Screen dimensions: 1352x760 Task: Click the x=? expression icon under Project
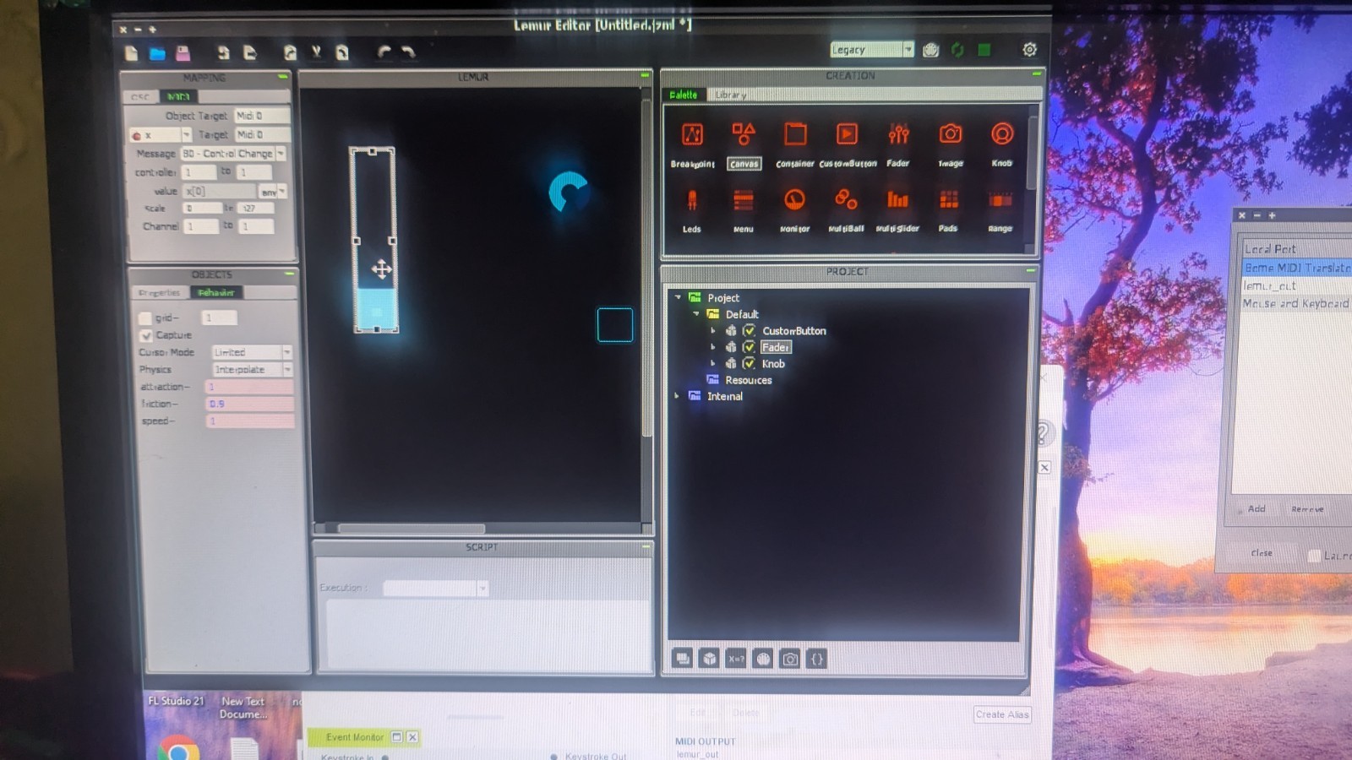[736, 659]
